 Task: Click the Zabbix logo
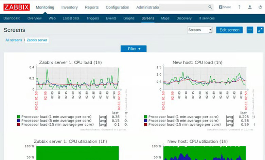pos(17,7)
